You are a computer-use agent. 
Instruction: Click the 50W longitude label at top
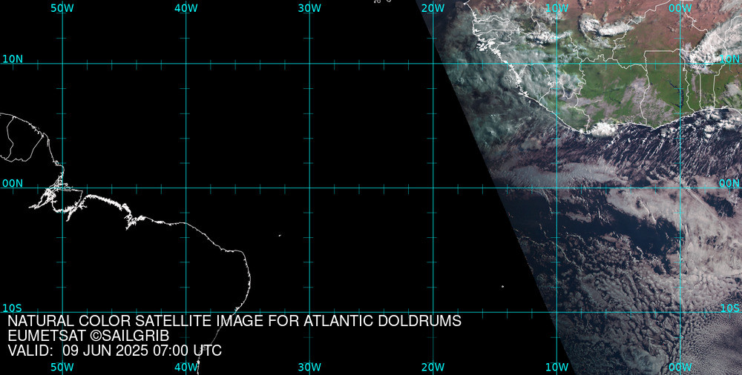point(62,8)
